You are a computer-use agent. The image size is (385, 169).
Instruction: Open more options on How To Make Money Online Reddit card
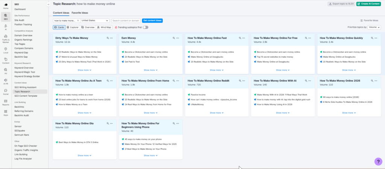pos(244,81)
